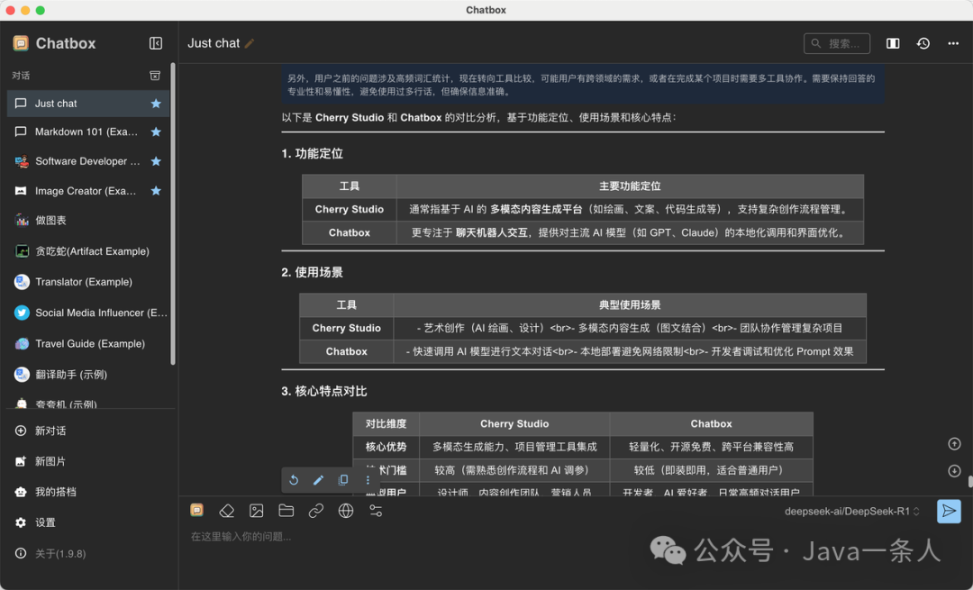
Task: Click the 典型使用场景 table header
Action: click(x=630, y=304)
